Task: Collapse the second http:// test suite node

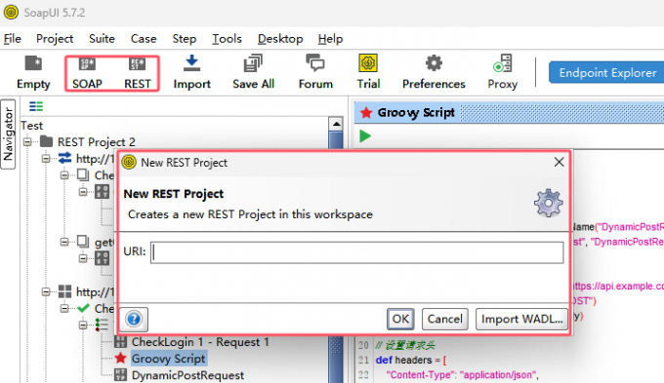Action: pos(46,291)
